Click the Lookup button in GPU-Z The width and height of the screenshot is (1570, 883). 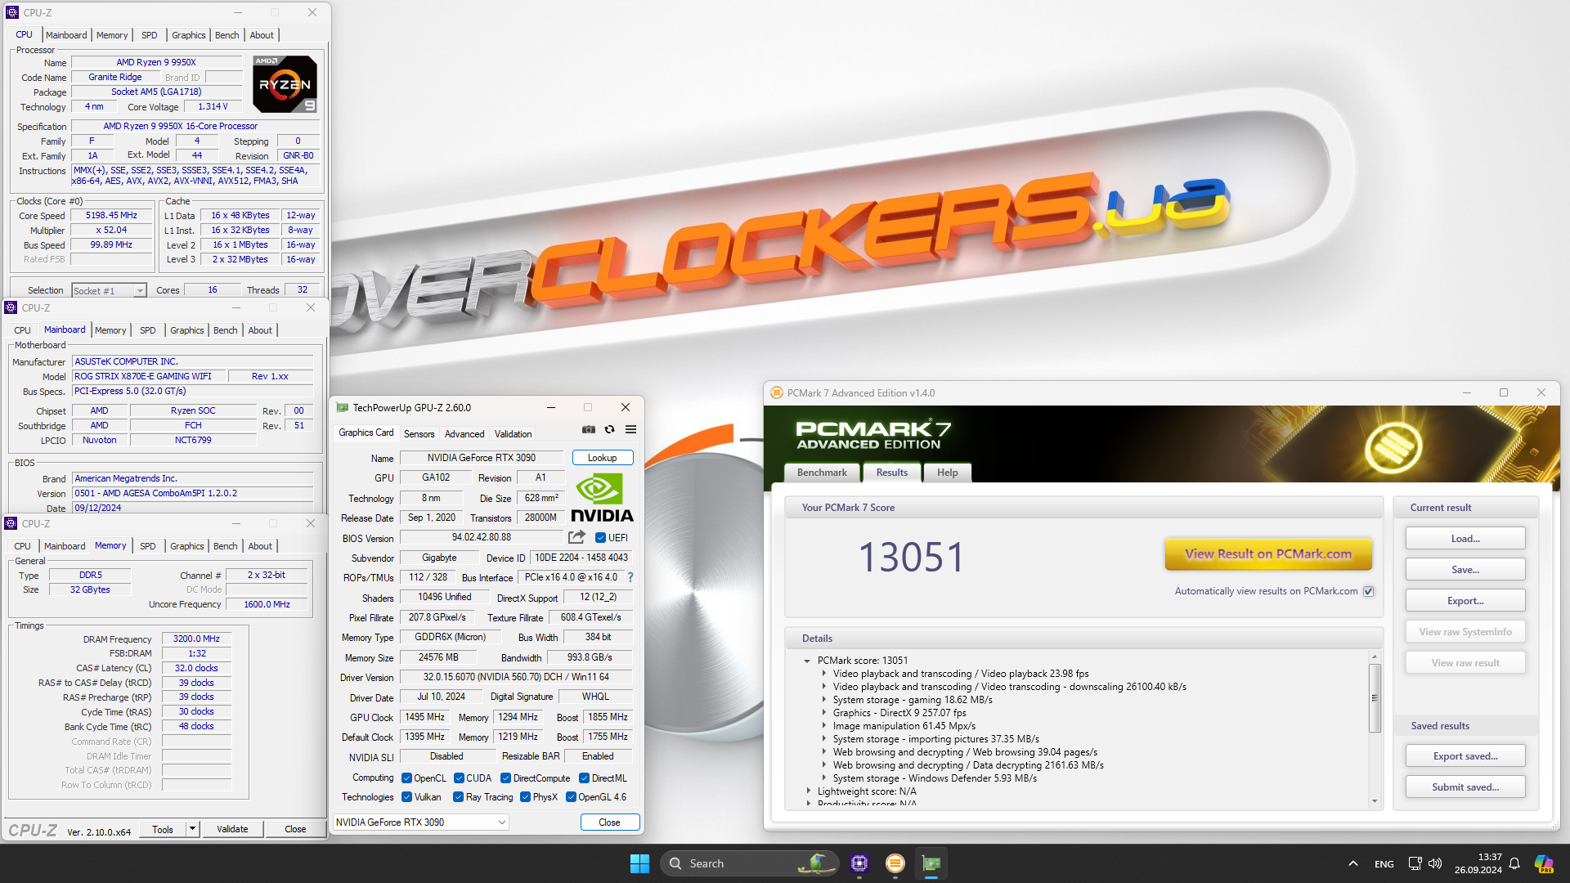[x=602, y=458]
